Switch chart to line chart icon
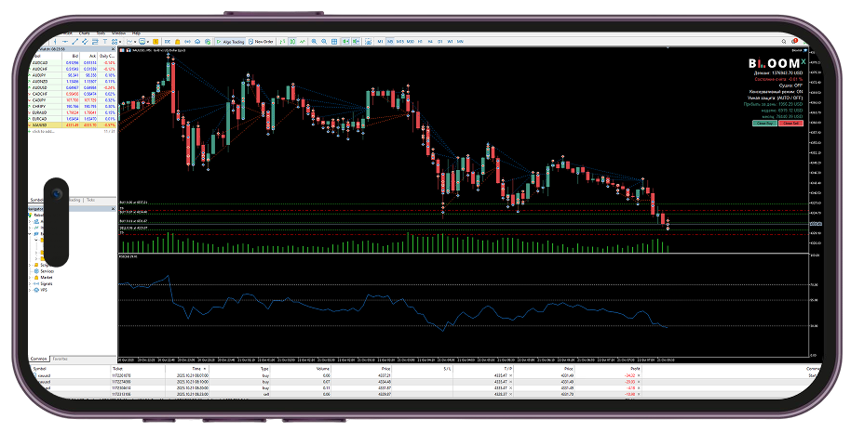Image resolution: width=851 pixels, height=432 pixels. pos(303,42)
